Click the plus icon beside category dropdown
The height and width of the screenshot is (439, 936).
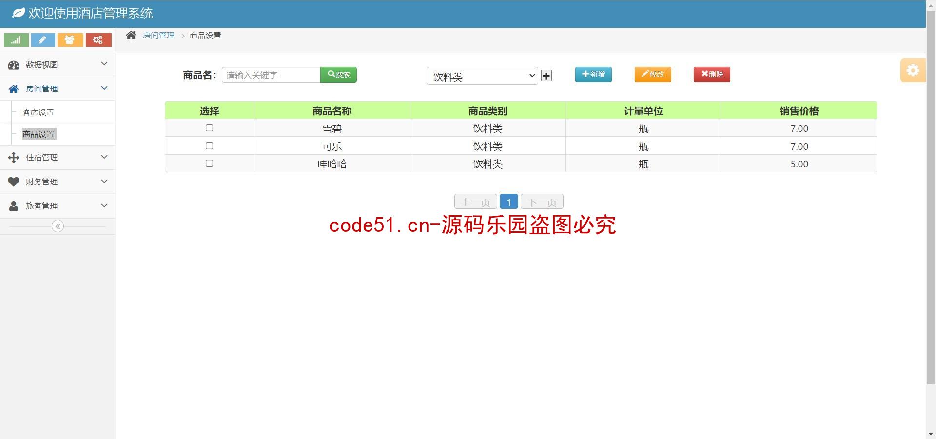point(546,76)
